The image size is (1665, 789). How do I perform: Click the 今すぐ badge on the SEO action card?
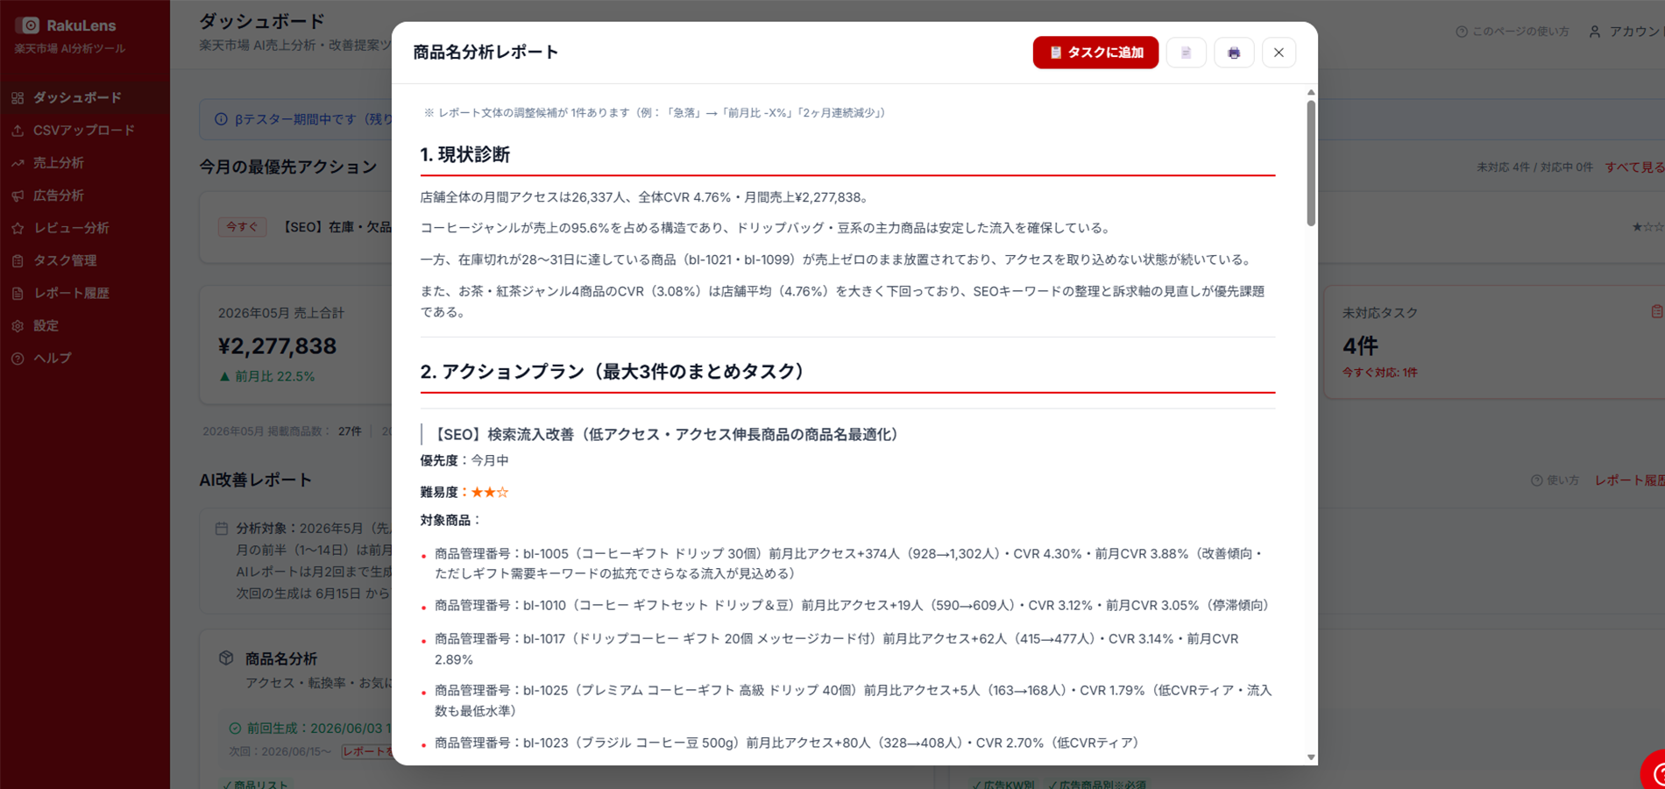pyautogui.click(x=242, y=227)
